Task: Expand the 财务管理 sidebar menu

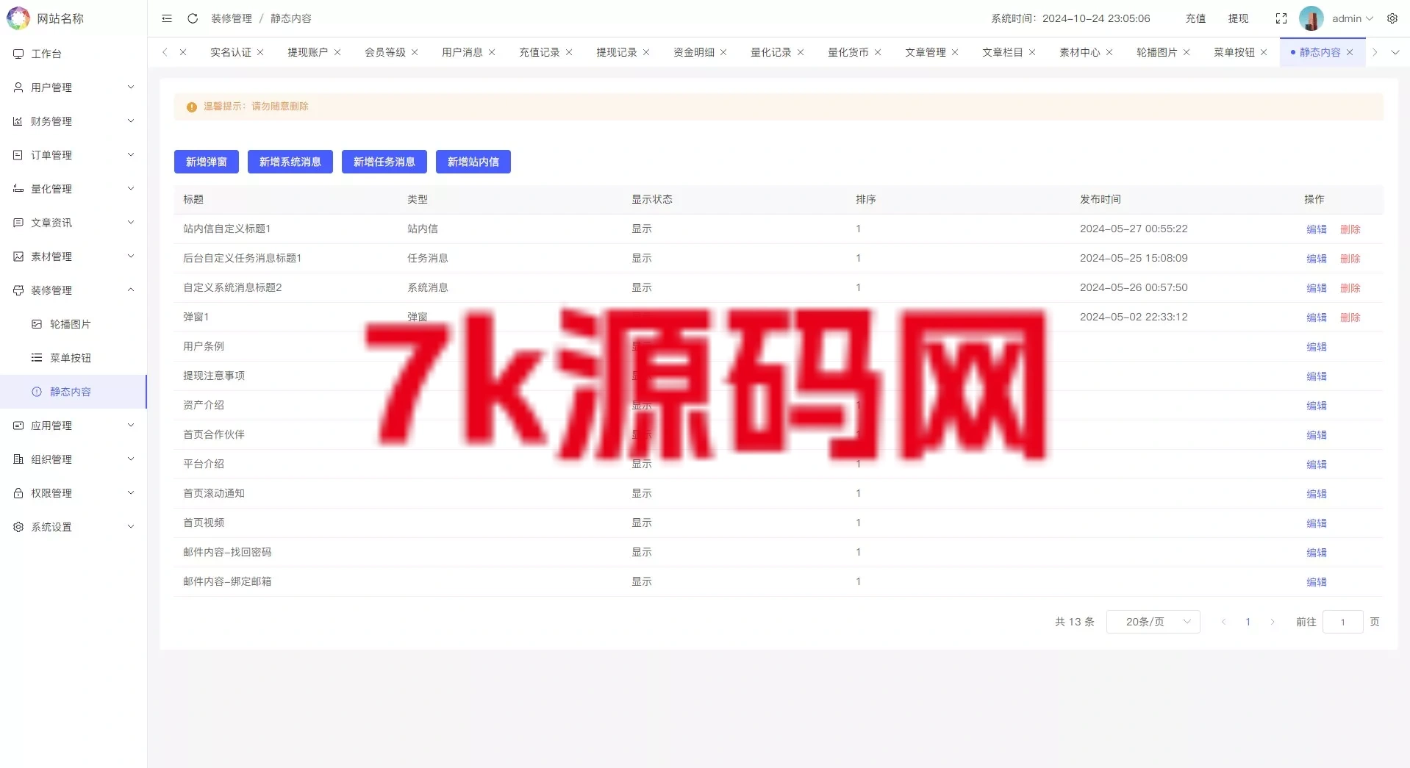Action: [x=74, y=121]
